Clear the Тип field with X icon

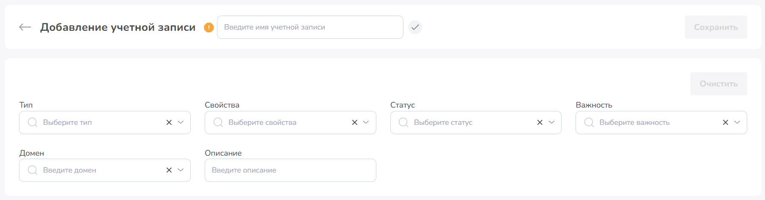pyautogui.click(x=169, y=122)
